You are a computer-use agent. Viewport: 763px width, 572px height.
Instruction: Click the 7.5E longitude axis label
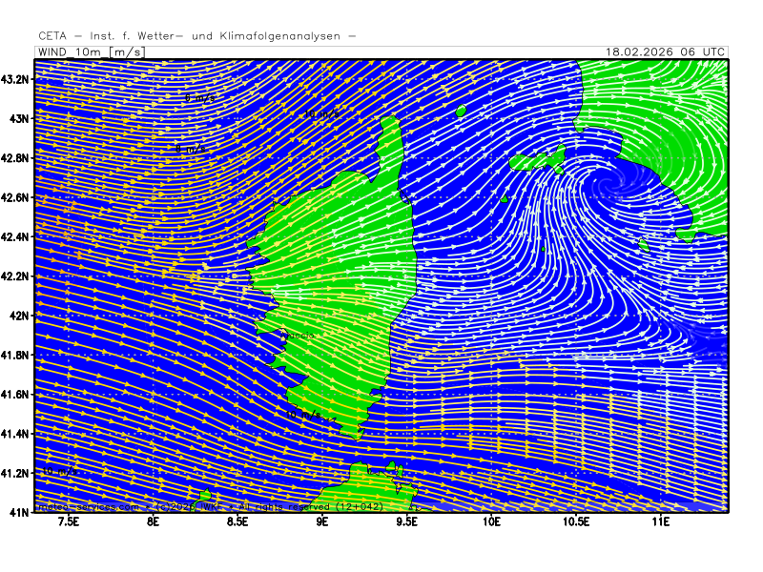[69, 522]
